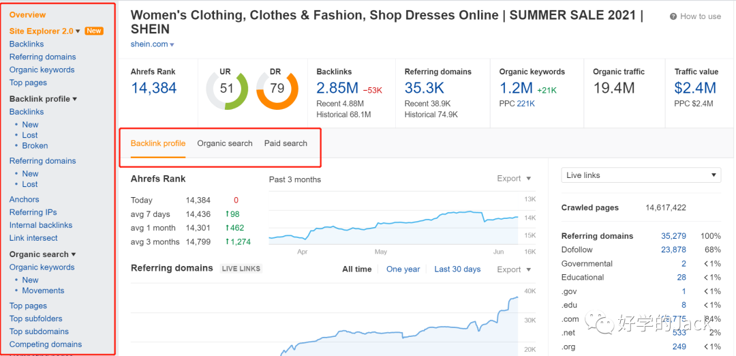Click the How to use help icon

click(x=673, y=16)
